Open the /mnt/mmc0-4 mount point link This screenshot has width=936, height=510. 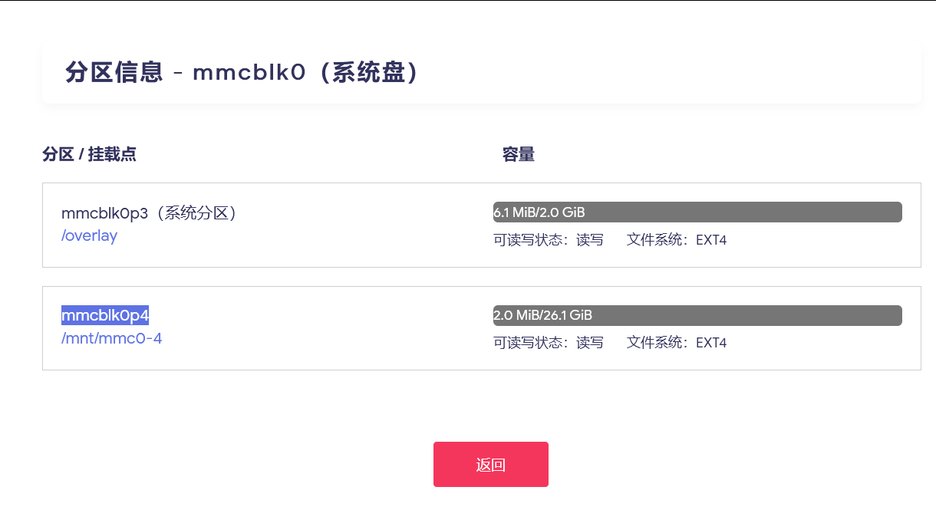[x=111, y=338]
